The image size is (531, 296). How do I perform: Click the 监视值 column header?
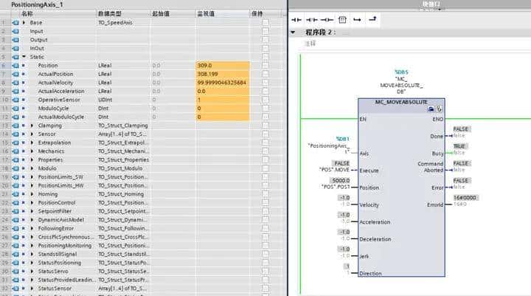(206, 14)
